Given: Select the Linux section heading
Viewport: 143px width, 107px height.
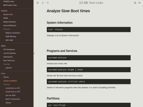Looking at the screenshot, I should pyautogui.click(x=3, y=73).
